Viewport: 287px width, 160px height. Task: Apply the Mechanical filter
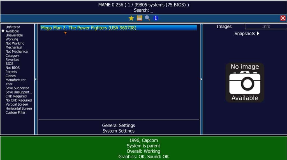pyautogui.click(x=14, y=47)
